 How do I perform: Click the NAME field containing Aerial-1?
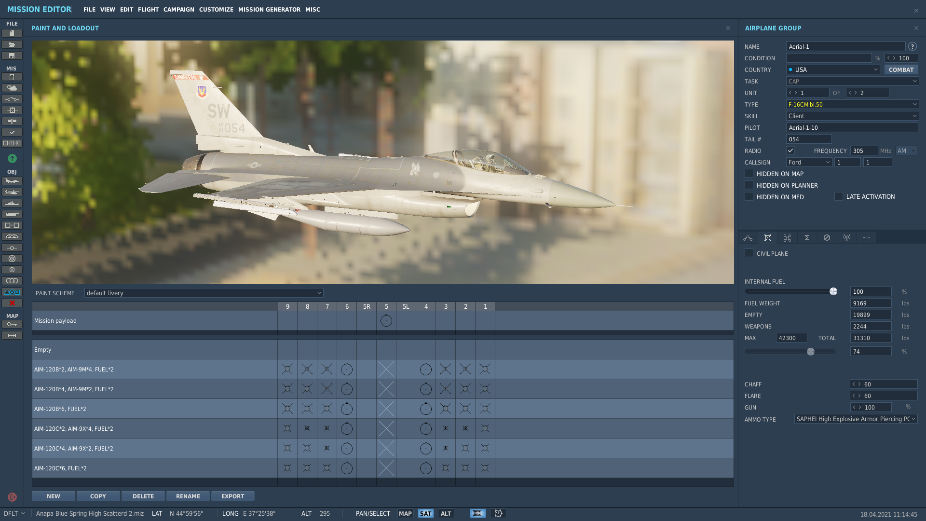845,46
